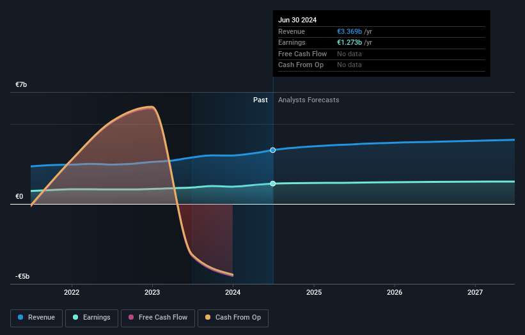Click No data in the Free Cash Flow row
This screenshot has width=525, height=335.
(349, 54)
